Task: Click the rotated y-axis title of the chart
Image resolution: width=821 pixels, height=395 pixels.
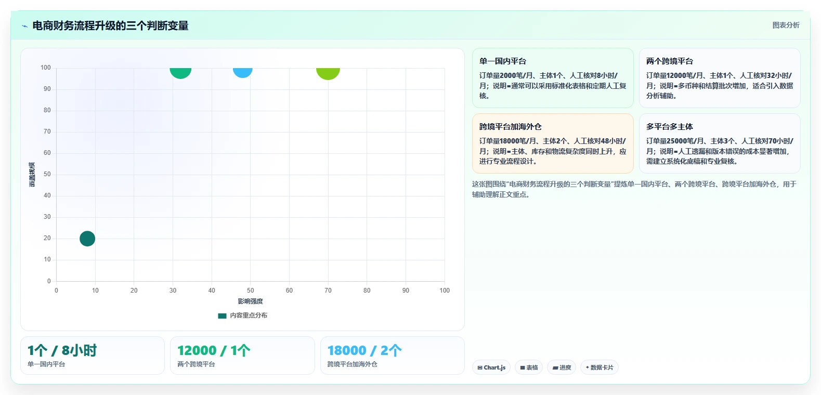Action: click(32, 175)
